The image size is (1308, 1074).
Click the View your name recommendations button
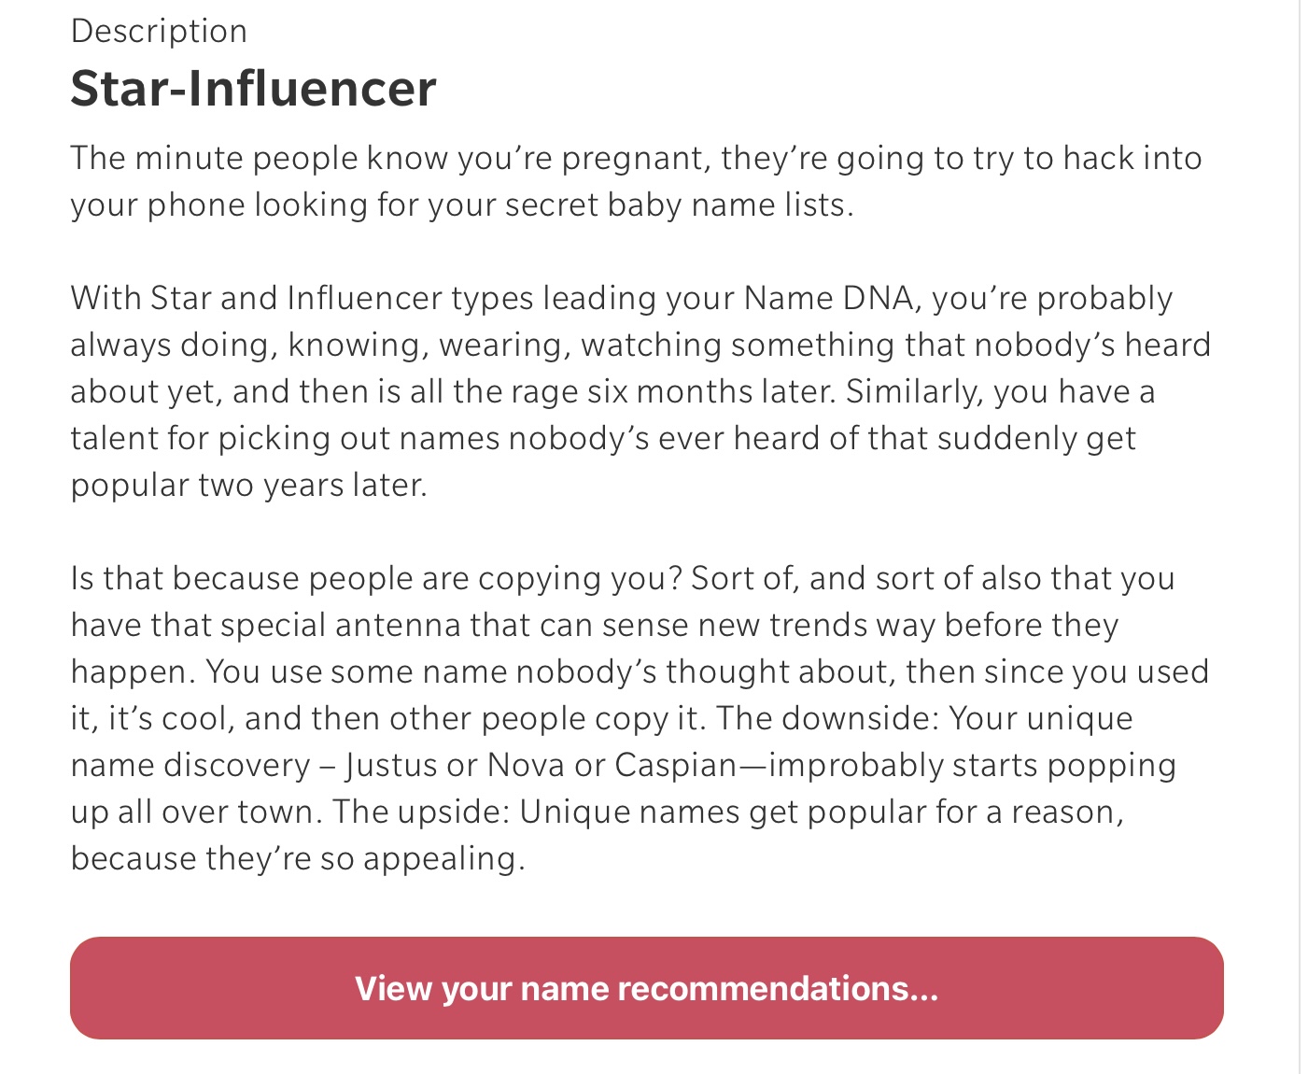646,988
